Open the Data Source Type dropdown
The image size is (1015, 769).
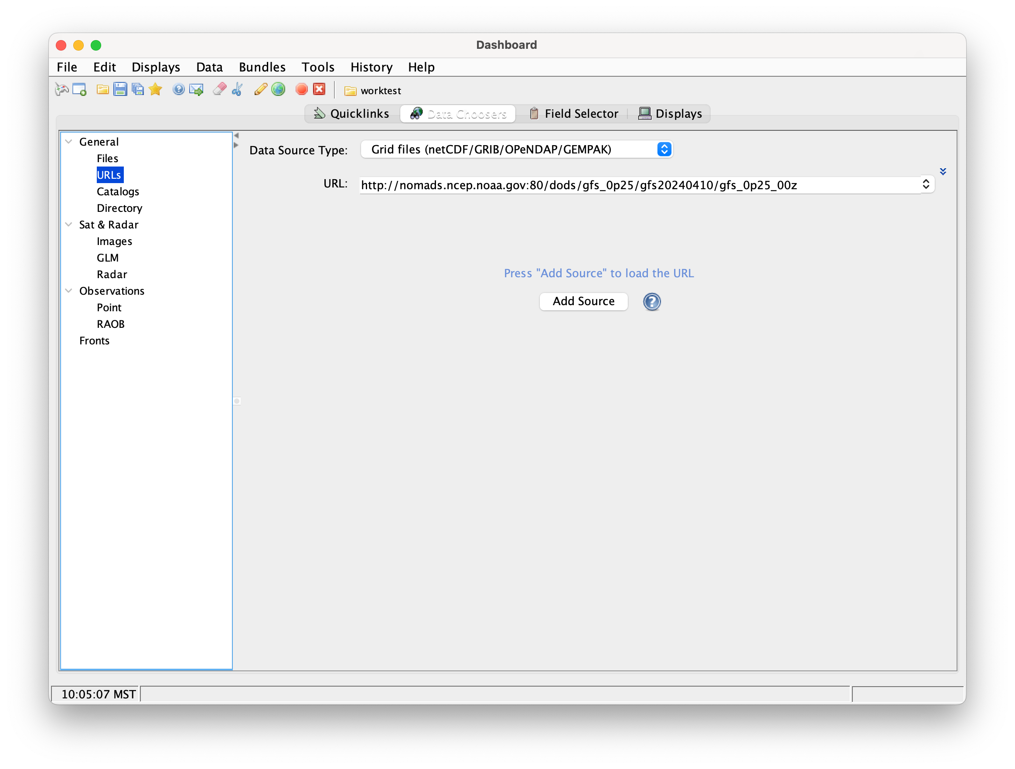664,150
